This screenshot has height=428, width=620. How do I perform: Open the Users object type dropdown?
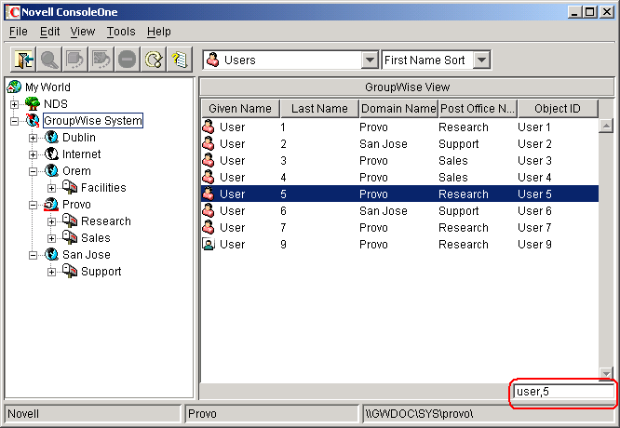(370, 60)
